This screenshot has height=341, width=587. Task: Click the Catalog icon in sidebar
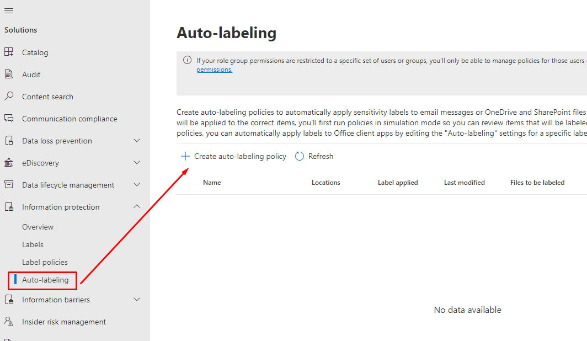click(9, 52)
